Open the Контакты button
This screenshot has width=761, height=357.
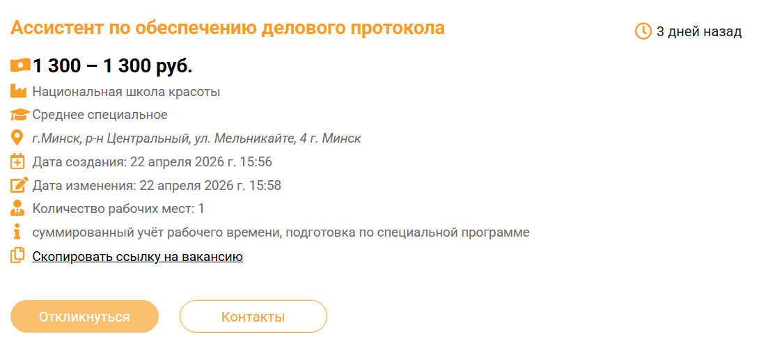253,317
